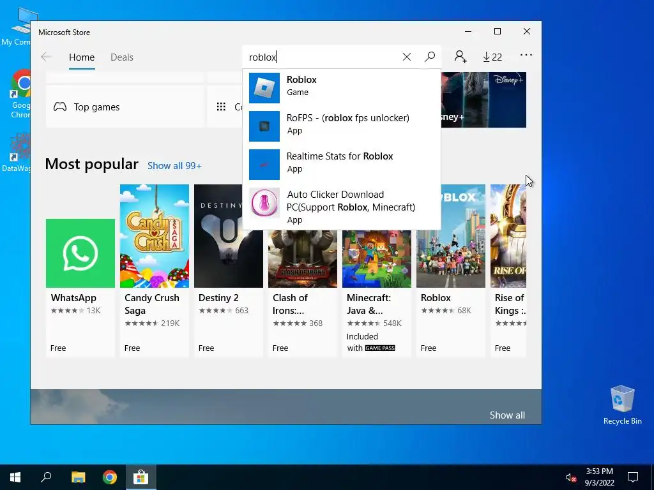Maximize the Microsoft Store window
This screenshot has width=654, height=490.
497,32
